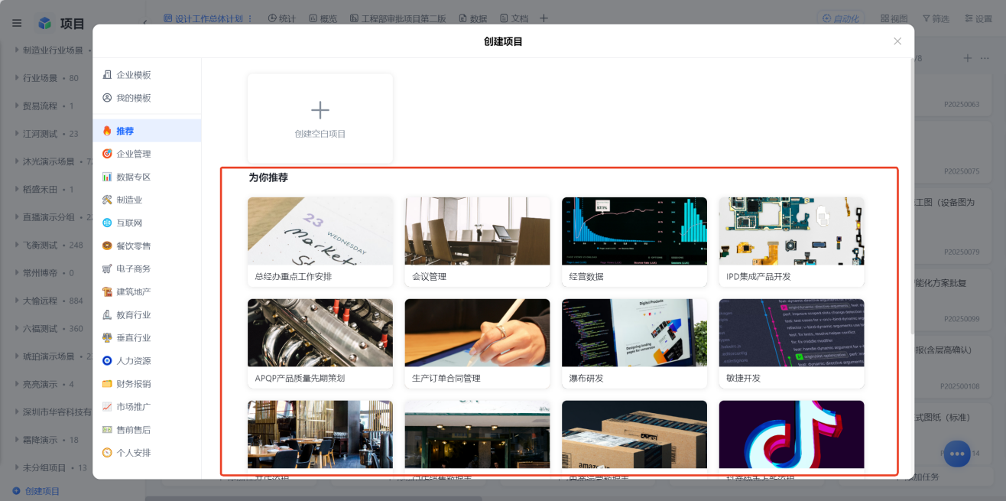Screen dimensions: 1006x501
Task: Choose the 敏捷开发 template
Action: click(791, 343)
